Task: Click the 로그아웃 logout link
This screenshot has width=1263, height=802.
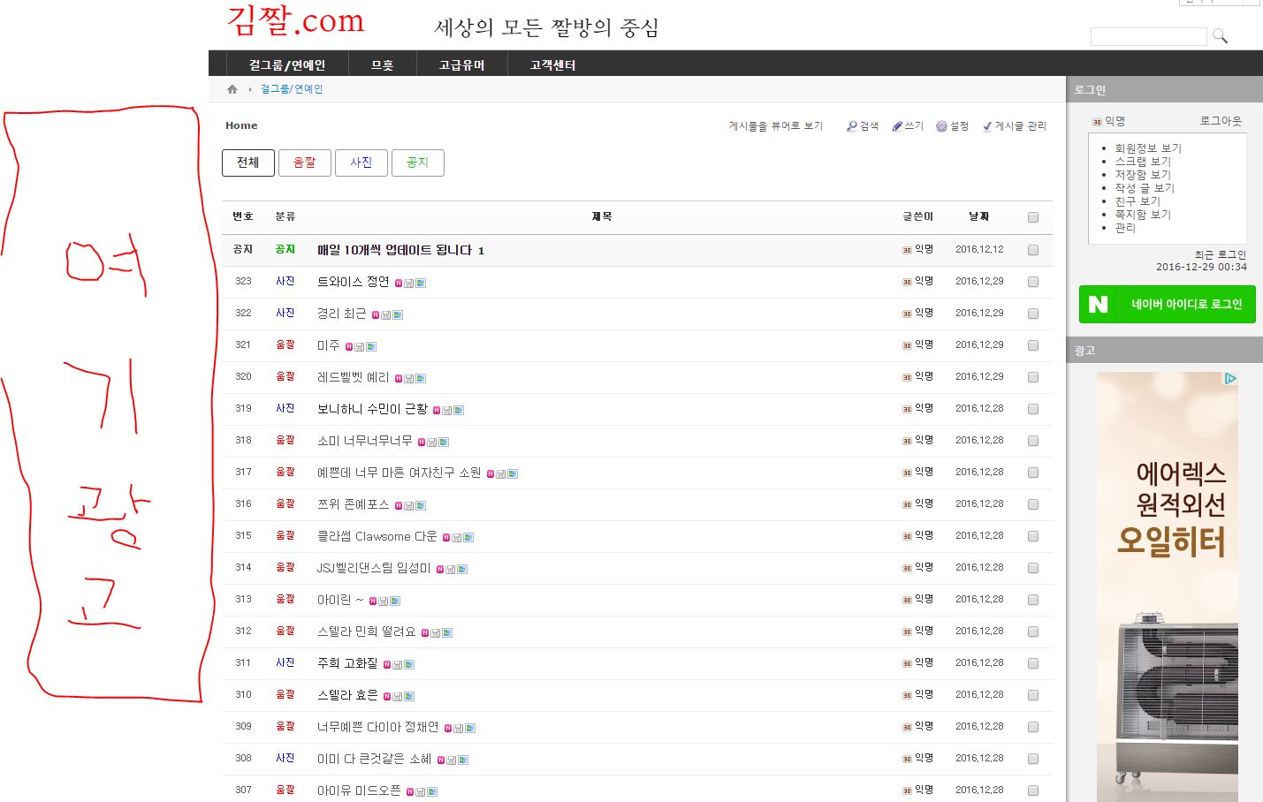Action: click(x=1220, y=121)
